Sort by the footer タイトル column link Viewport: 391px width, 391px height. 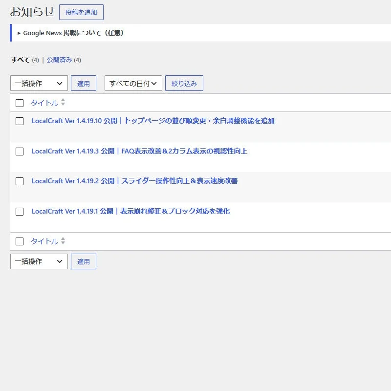pos(44,241)
